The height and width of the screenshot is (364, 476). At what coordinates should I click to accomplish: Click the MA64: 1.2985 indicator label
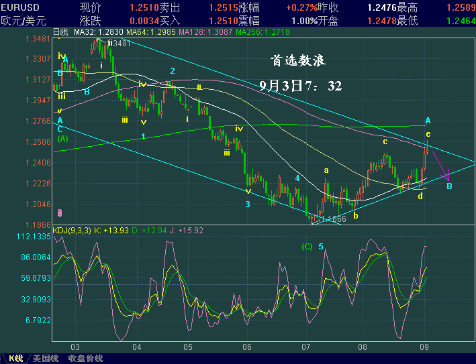pyautogui.click(x=151, y=32)
